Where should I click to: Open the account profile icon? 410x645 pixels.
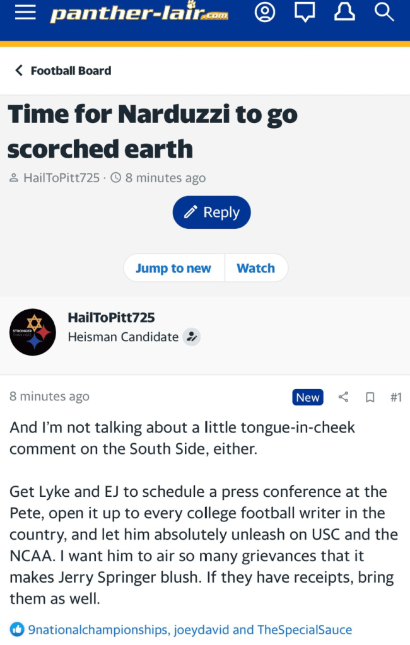point(265,13)
